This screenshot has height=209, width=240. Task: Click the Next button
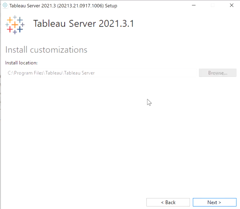pyautogui.click(x=215, y=202)
